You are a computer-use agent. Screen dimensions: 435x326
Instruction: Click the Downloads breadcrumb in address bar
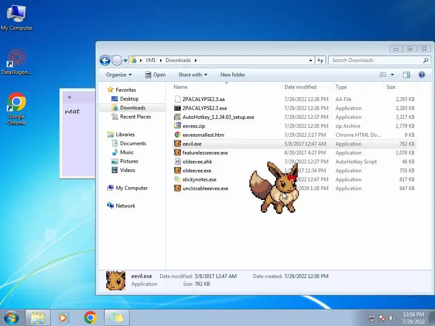click(178, 60)
